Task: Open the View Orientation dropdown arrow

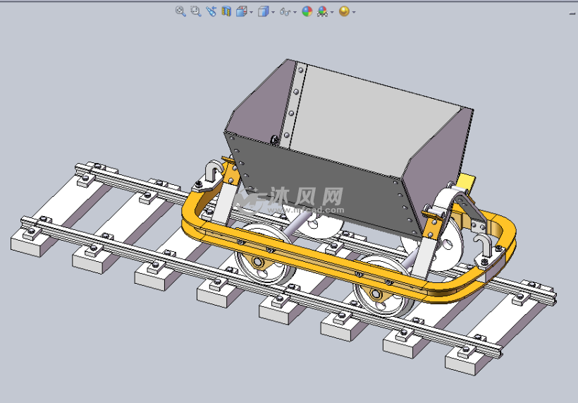Action: tap(251, 12)
